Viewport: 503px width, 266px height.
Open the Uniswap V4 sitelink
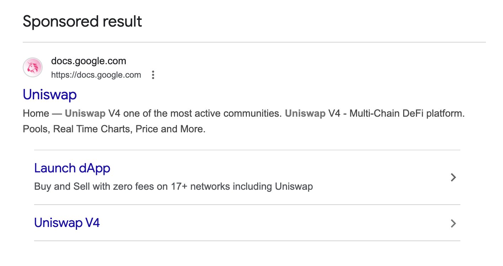(67, 223)
